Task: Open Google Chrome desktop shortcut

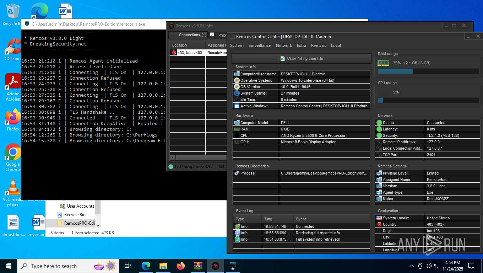Action: tap(13, 157)
